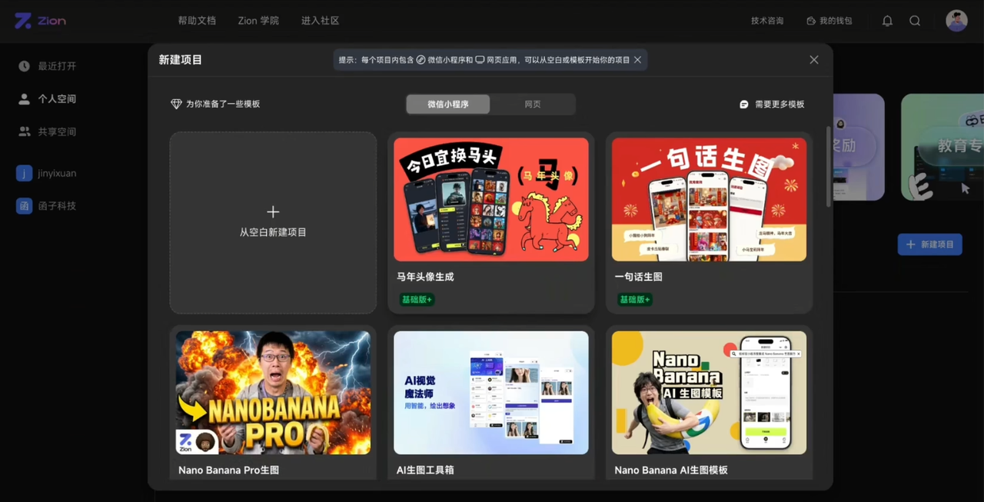
Task: Click 技术咨询 in the header
Action: (x=767, y=21)
